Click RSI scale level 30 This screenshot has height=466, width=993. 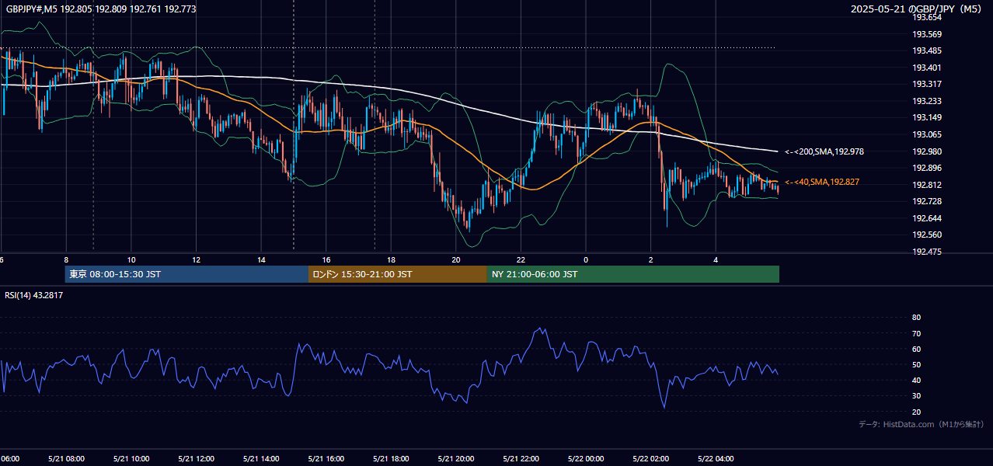point(917,396)
